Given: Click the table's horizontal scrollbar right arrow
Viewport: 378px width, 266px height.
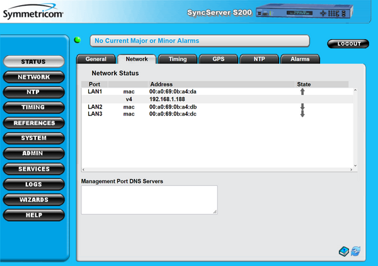Looking at the screenshot, I should 350,170.
